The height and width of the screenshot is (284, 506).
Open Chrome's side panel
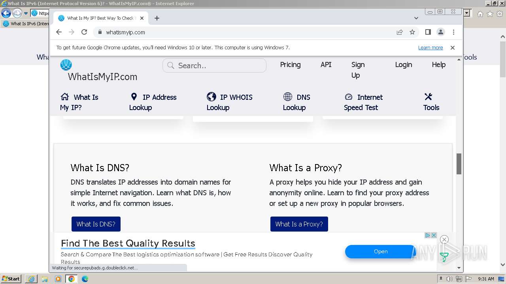point(428,32)
